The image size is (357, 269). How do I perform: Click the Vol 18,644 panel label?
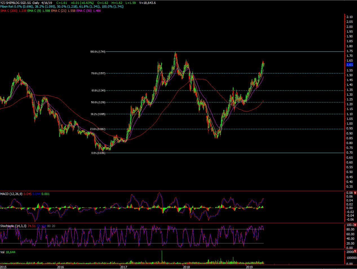8,252
